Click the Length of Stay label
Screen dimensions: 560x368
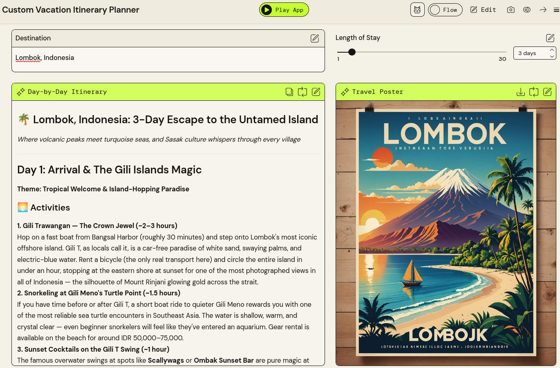358,38
